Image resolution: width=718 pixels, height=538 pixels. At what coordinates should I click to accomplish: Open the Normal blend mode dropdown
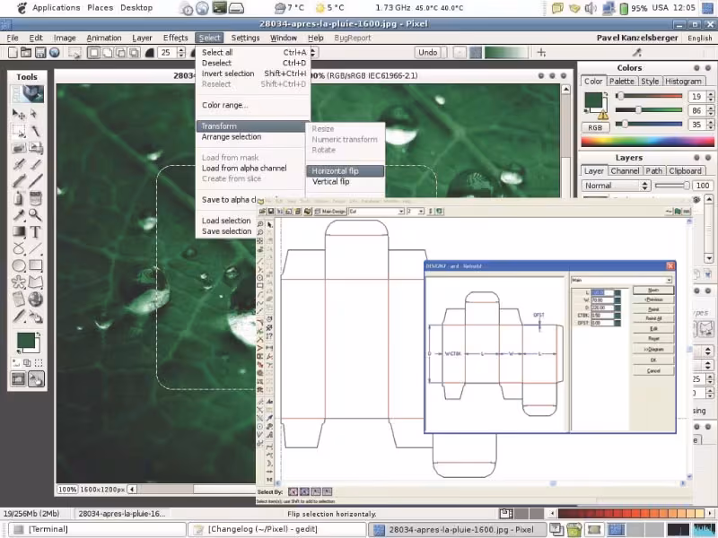pos(616,186)
